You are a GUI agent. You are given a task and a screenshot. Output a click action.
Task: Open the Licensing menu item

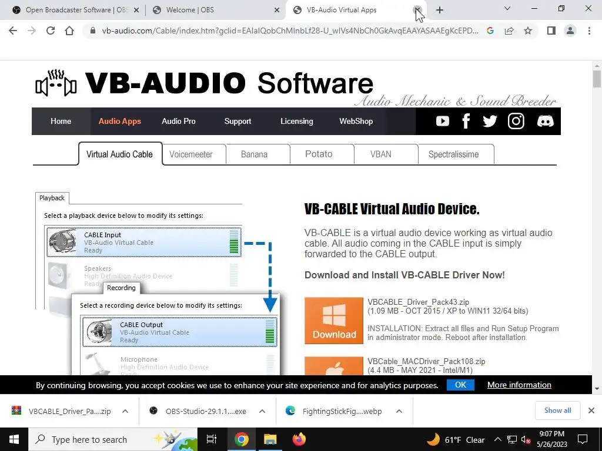(297, 121)
